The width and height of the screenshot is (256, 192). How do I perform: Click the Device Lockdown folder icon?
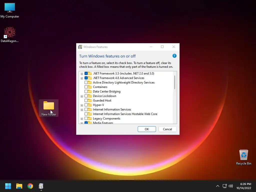(90, 96)
